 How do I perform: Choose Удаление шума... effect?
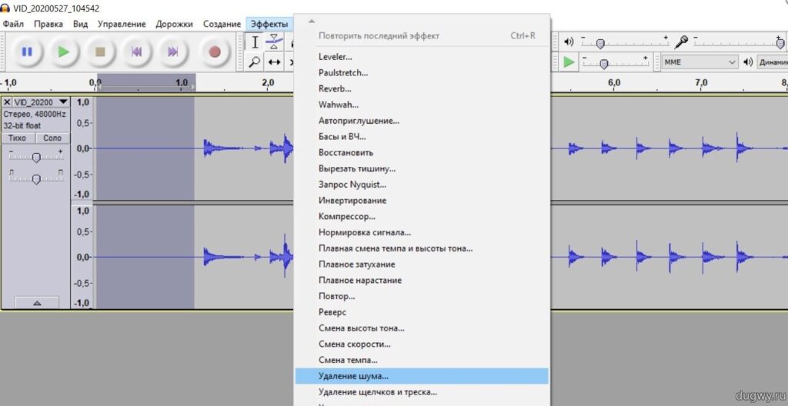[421, 376]
